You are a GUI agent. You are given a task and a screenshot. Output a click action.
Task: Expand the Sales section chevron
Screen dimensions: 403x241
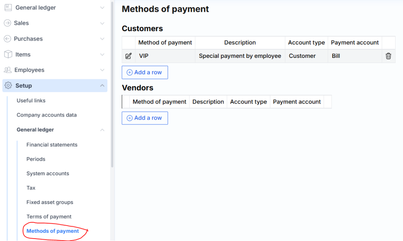[102, 23]
